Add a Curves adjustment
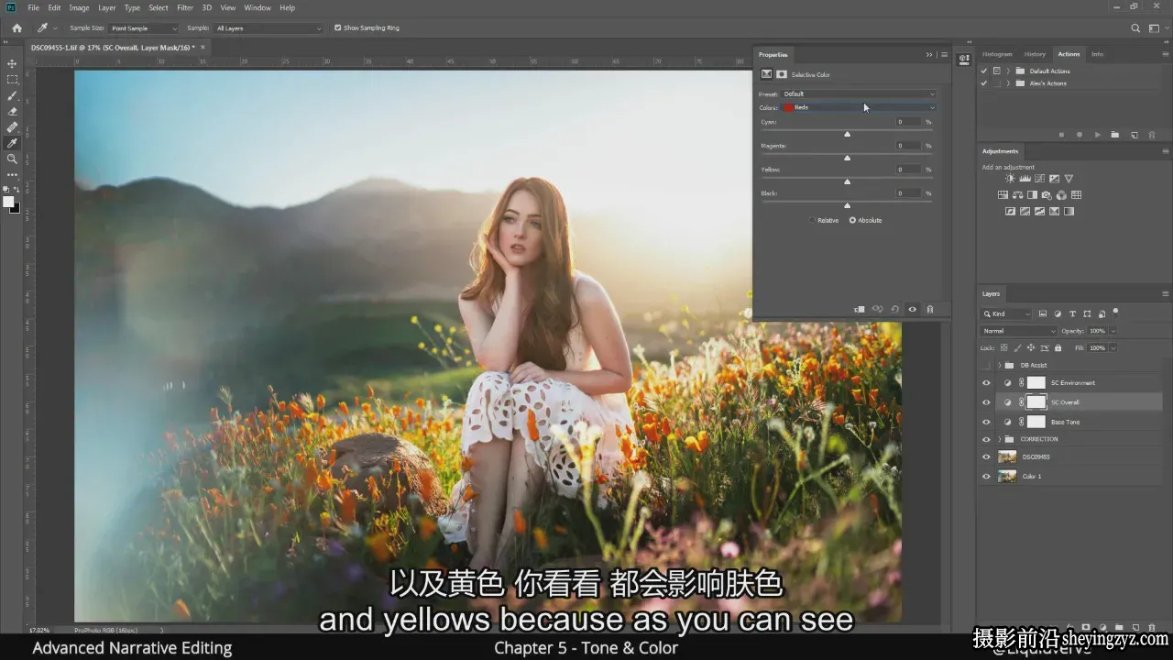The image size is (1173, 660). 1039,179
